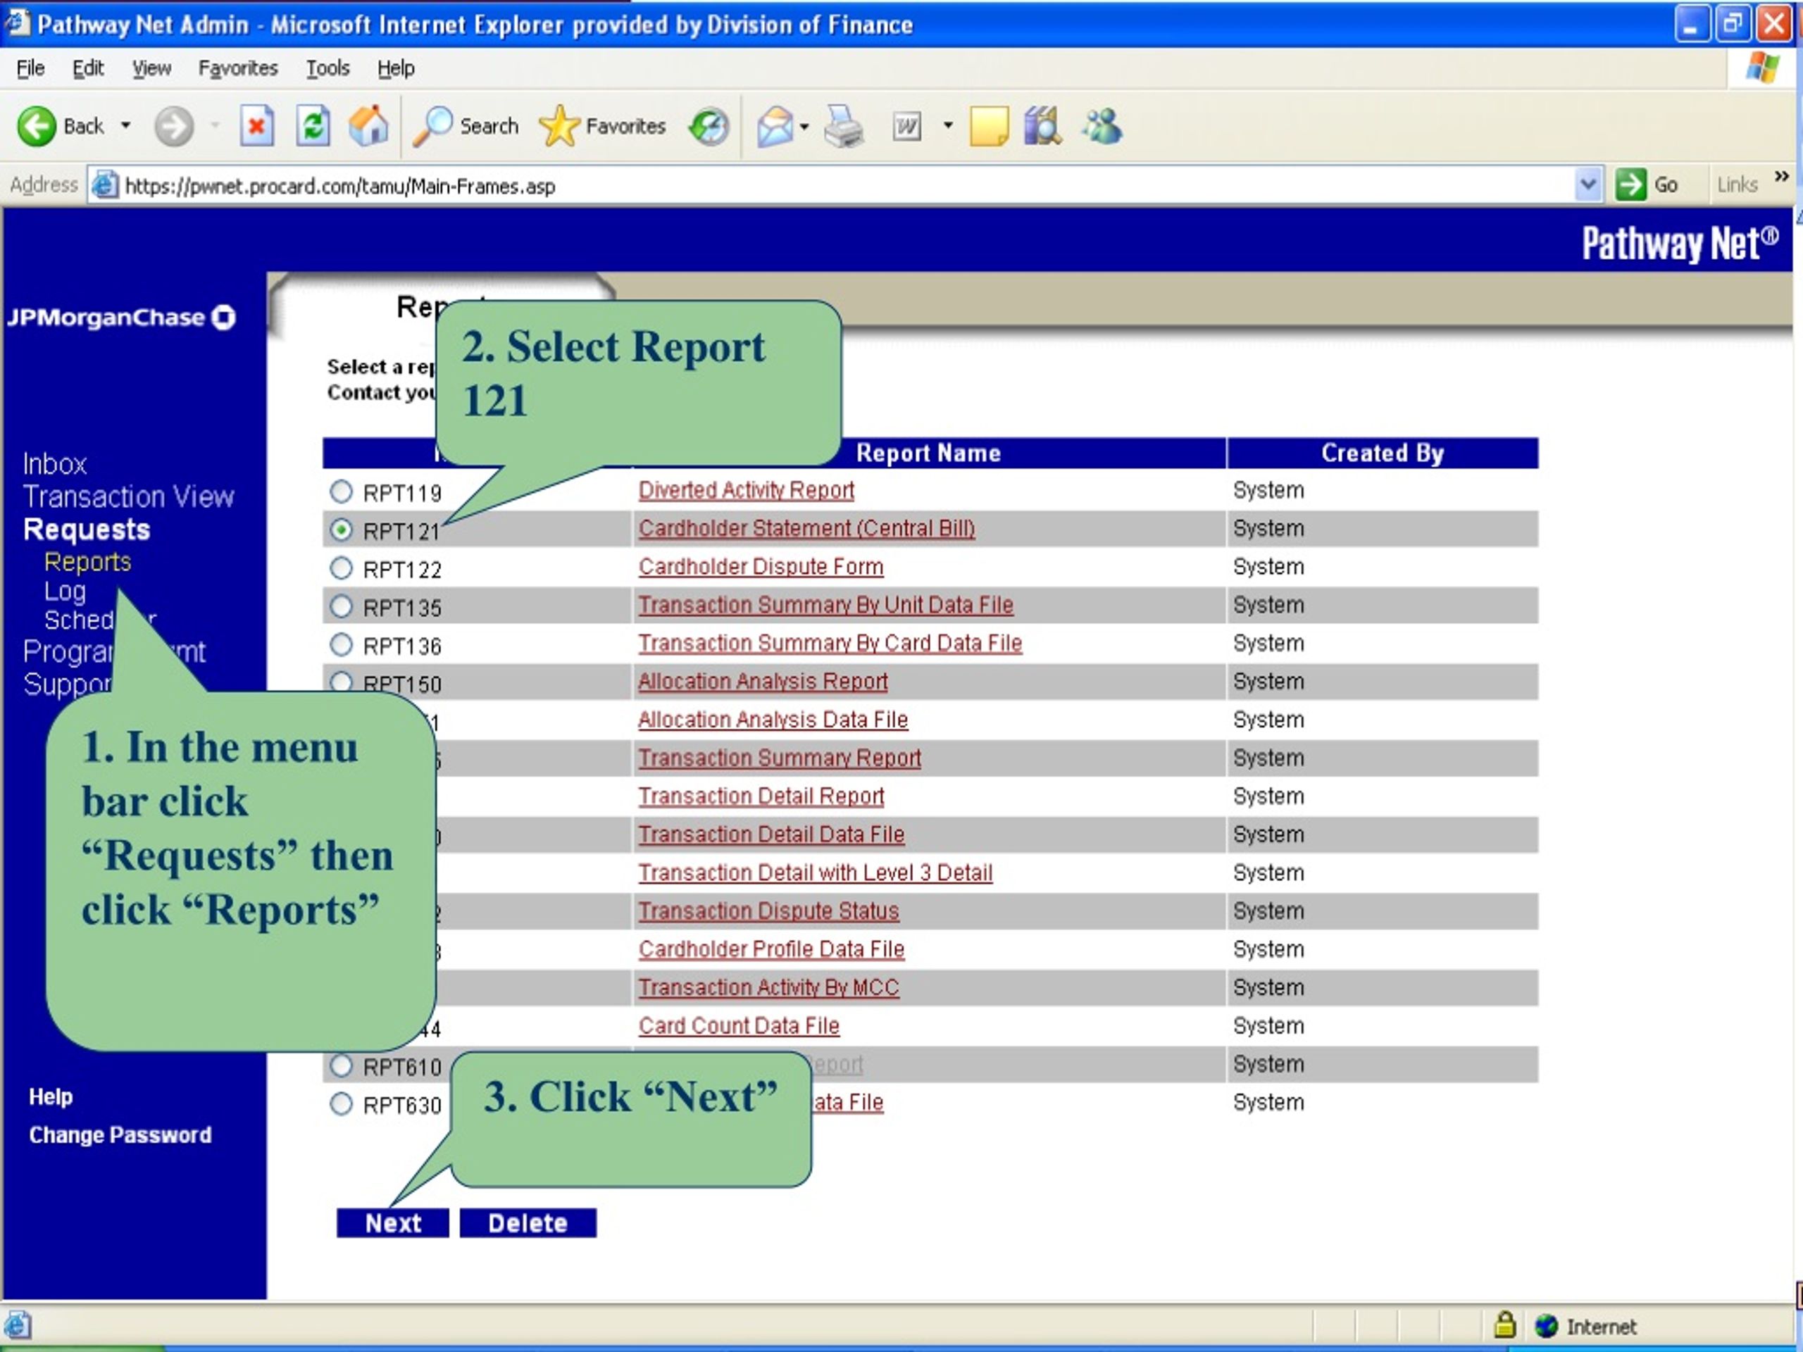Click Change Password in sidebar

120,1134
